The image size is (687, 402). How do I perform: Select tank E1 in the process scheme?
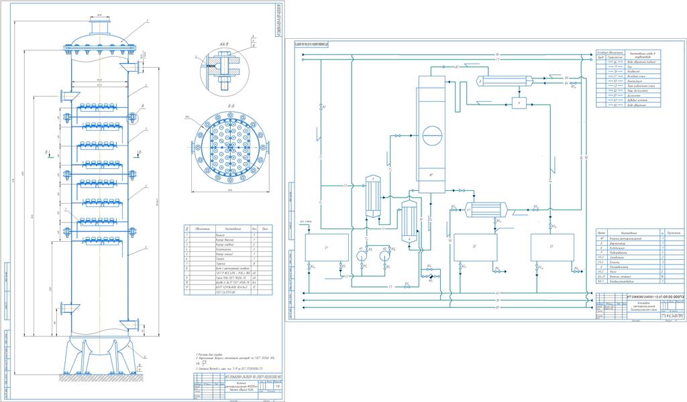tap(327, 248)
